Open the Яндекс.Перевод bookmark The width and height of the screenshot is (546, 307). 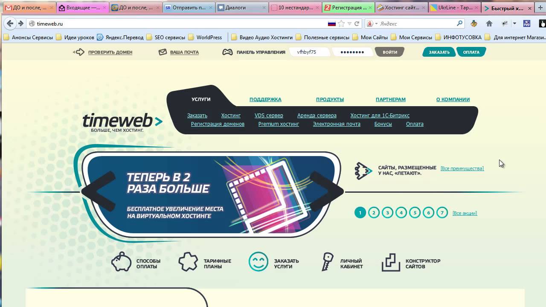[120, 38]
